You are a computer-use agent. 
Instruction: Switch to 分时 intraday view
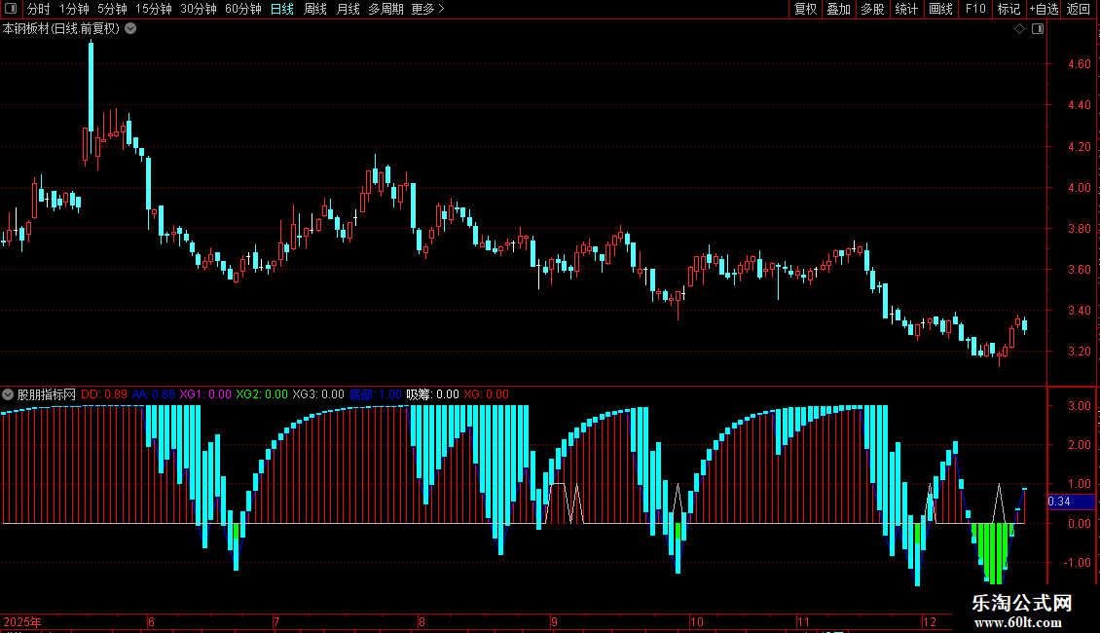(x=39, y=9)
